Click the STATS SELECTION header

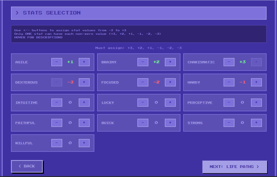tap(139, 13)
